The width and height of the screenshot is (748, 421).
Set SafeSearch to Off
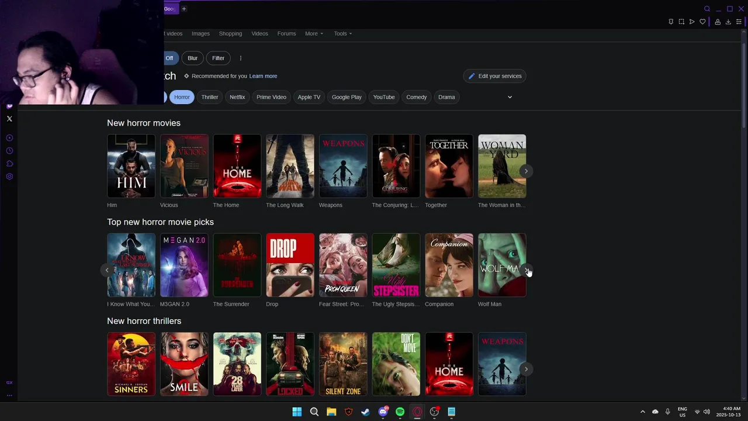[169, 58]
